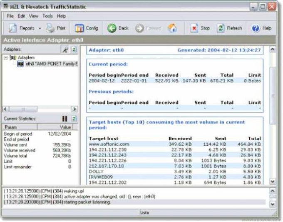
Task: Click the Adapter: eth0 report heading
Action: (x=106, y=50)
